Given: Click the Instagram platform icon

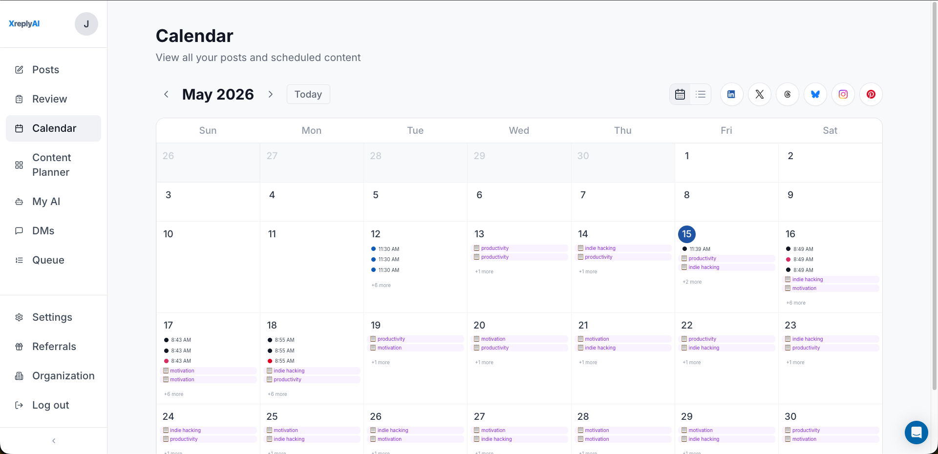Looking at the screenshot, I should click(843, 94).
